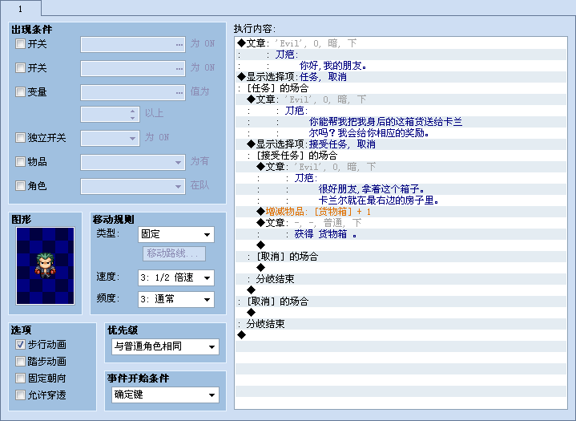
Task: Open the 频度 dropdown showing 通常
Action: (176, 299)
